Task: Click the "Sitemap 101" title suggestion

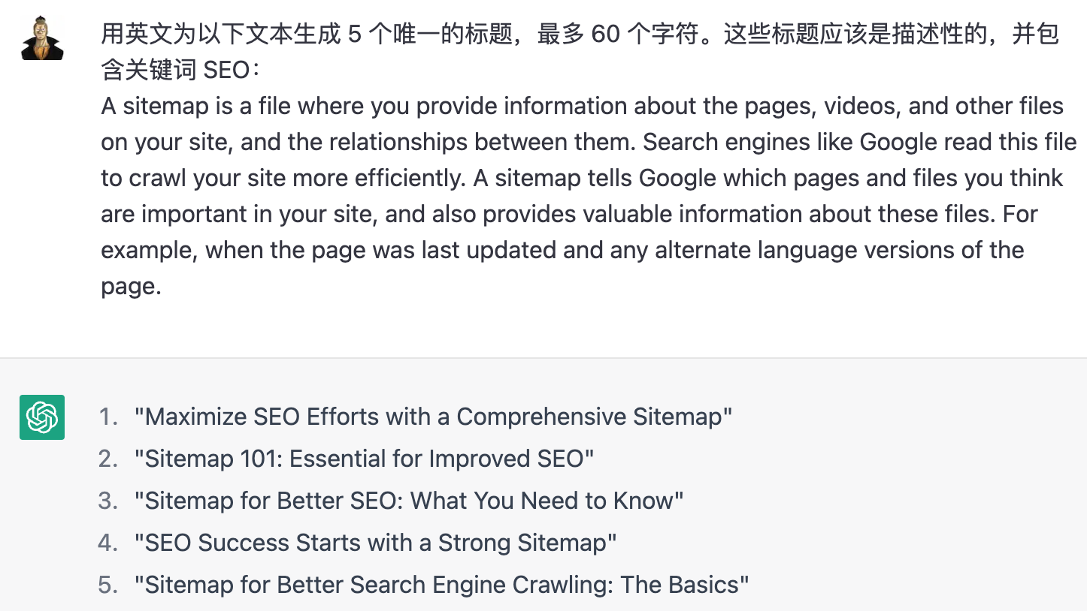Action: pyautogui.click(x=364, y=459)
